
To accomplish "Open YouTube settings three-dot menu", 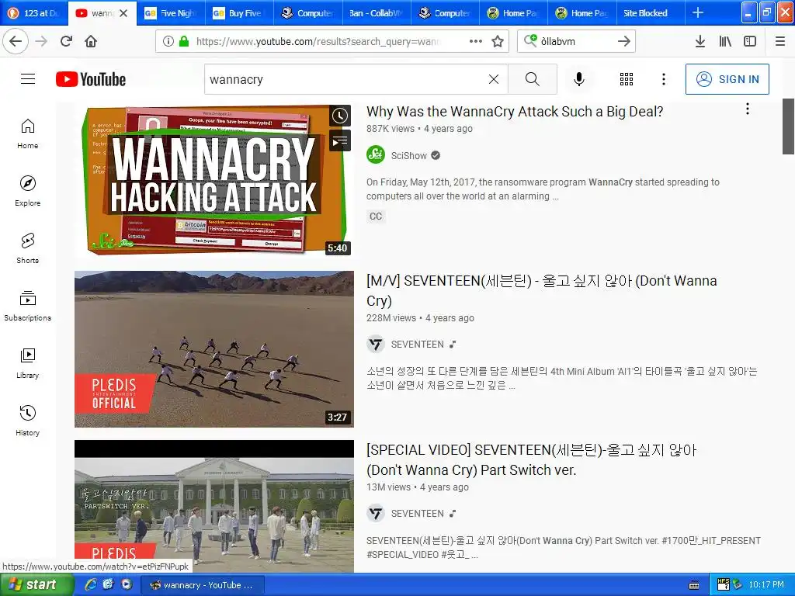I will [663, 79].
